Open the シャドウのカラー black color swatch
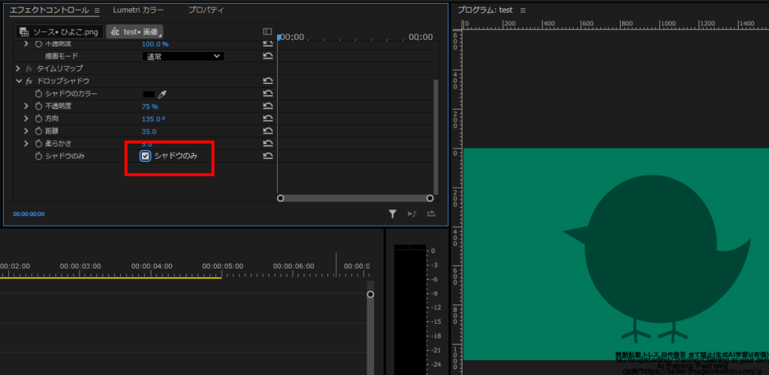Screen dimensions: 769x375 pos(149,94)
